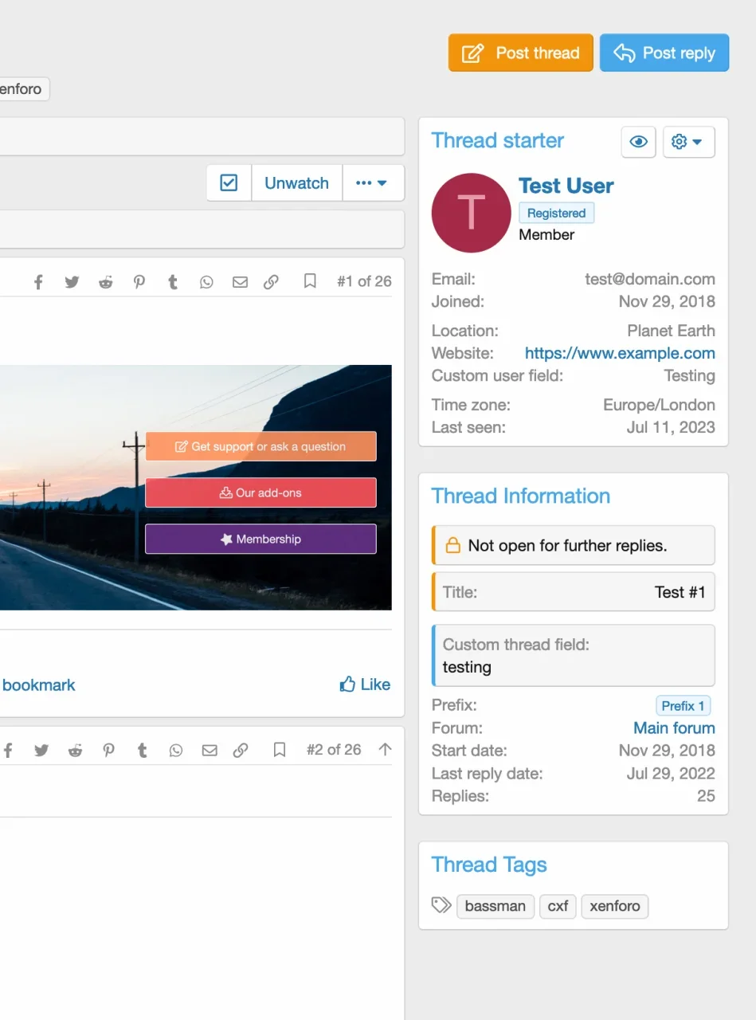
Task: Click the purple Membership banner button
Action: (x=260, y=539)
